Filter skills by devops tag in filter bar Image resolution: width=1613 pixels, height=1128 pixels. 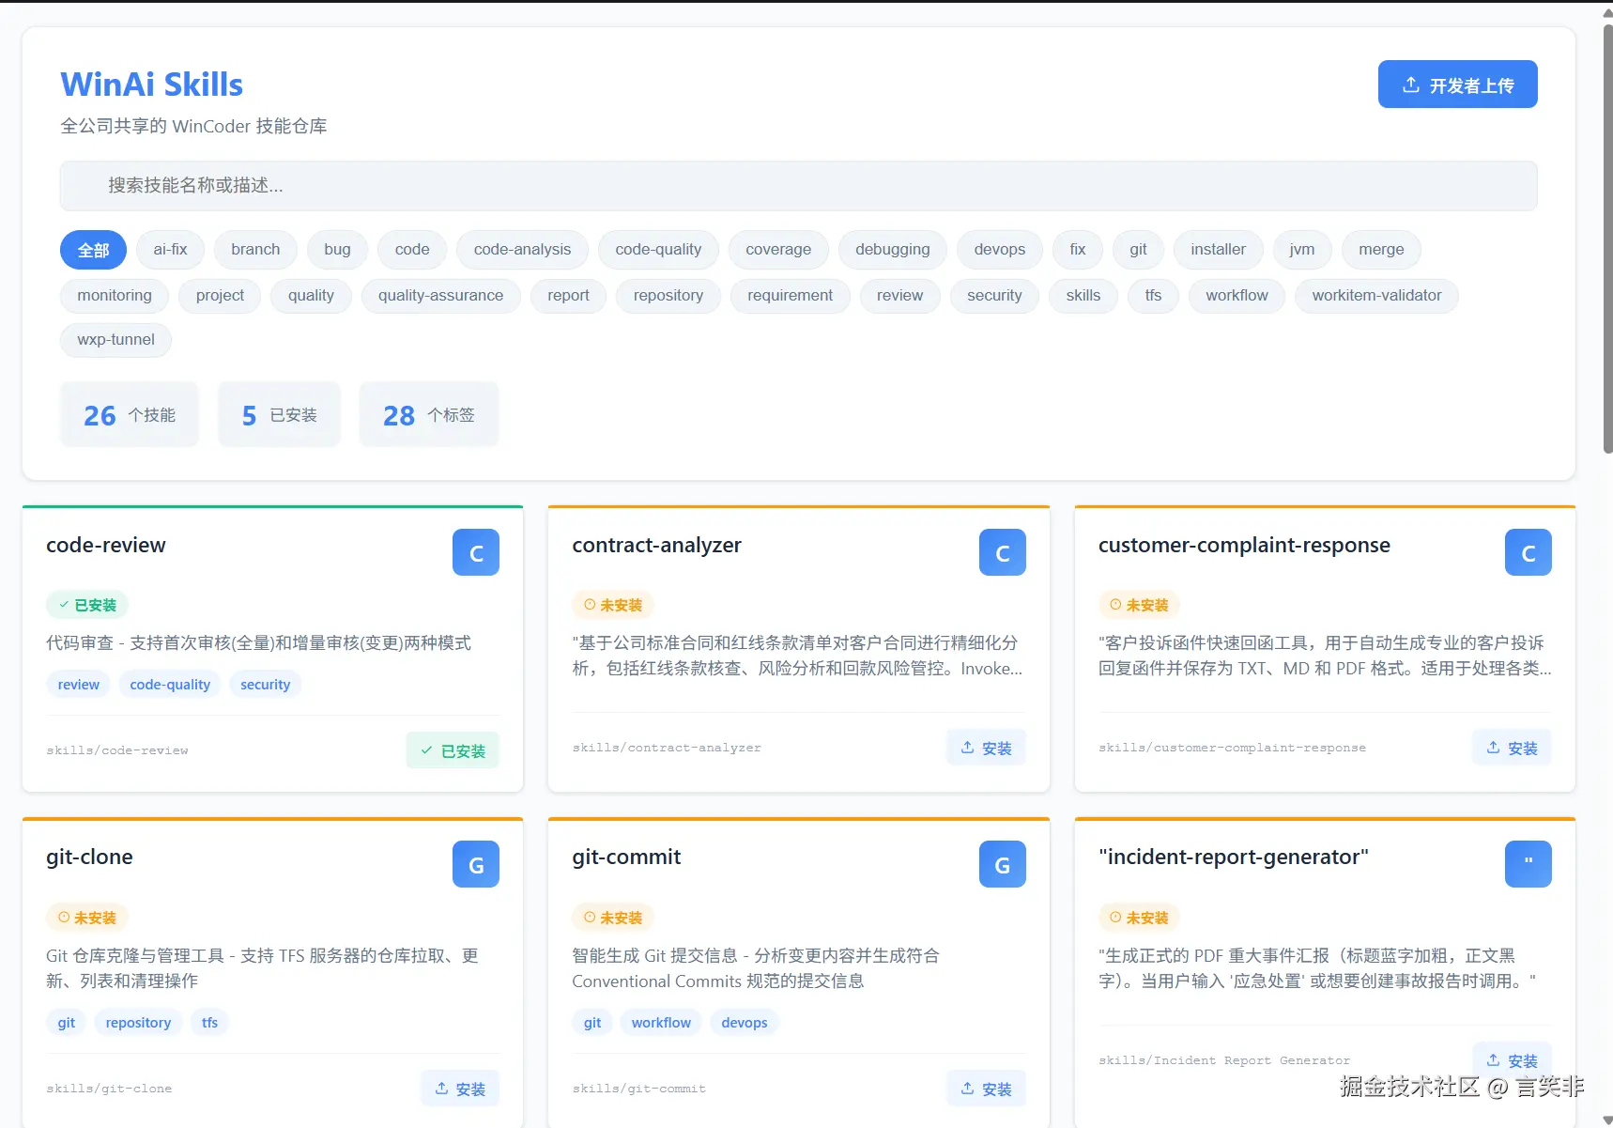pyautogui.click(x=1000, y=250)
